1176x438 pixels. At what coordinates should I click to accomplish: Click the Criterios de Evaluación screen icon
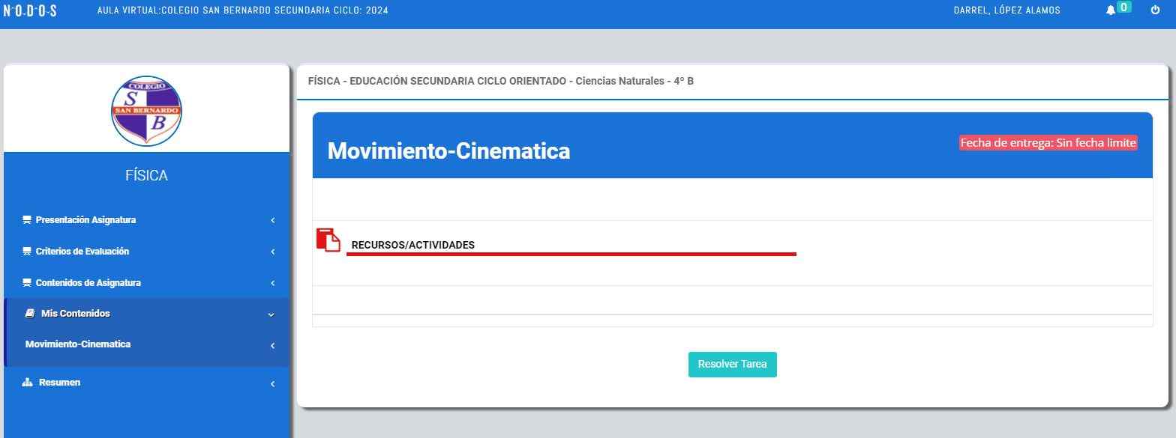27,252
